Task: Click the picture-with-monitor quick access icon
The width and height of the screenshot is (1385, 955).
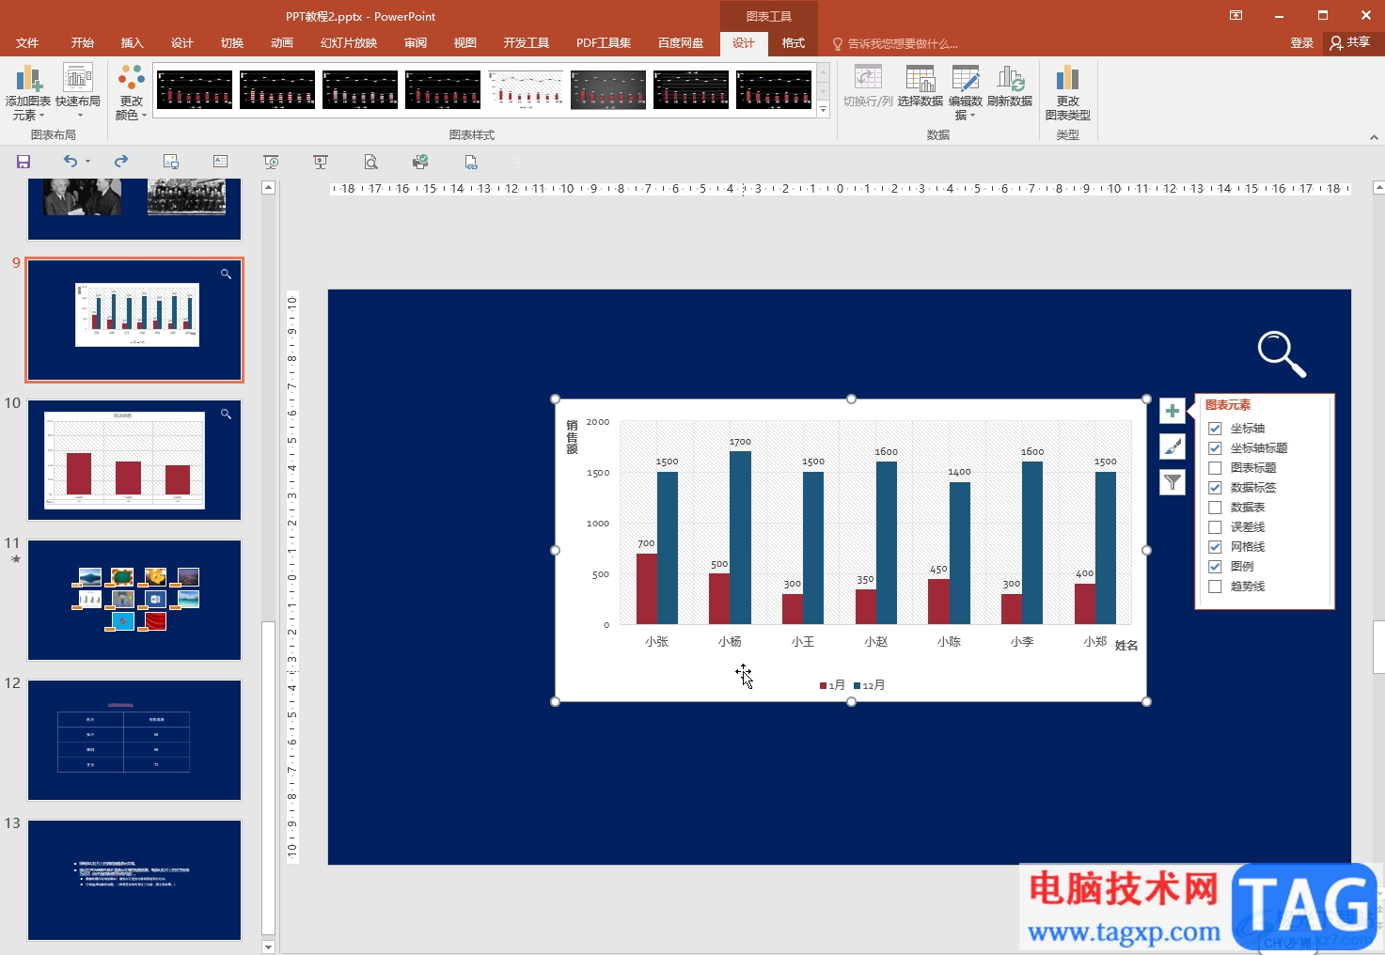Action: [170, 162]
